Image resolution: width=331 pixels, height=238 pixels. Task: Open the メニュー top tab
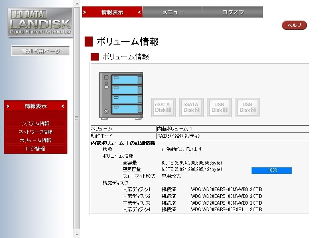[x=173, y=12]
